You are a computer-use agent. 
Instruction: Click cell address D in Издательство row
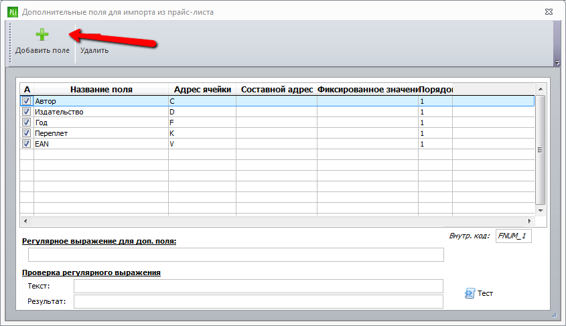point(202,112)
